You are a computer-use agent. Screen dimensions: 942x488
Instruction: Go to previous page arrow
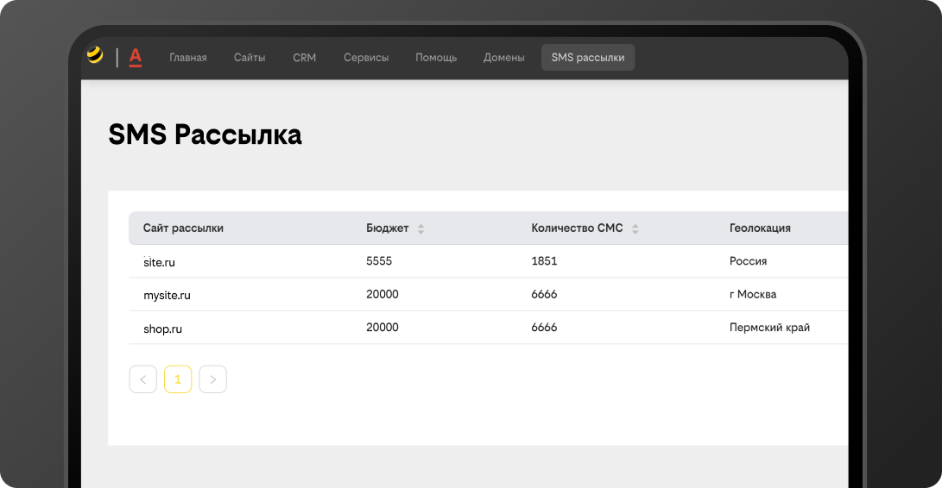pos(143,379)
